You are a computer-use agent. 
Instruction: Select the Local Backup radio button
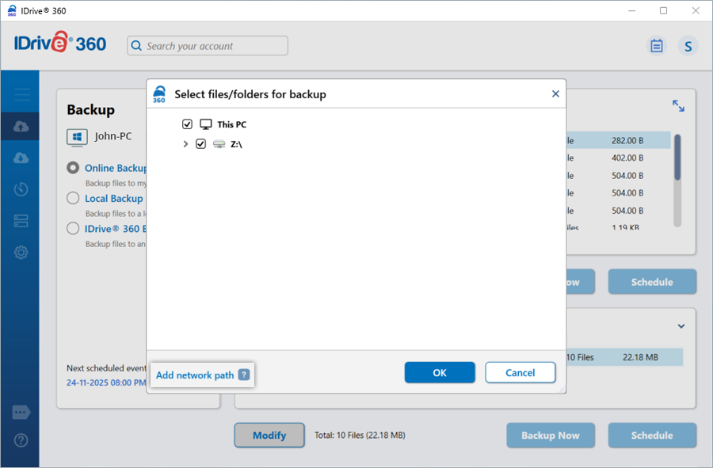coord(73,198)
